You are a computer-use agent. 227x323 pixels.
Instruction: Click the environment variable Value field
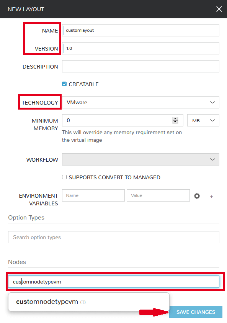[x=158, y=195]
